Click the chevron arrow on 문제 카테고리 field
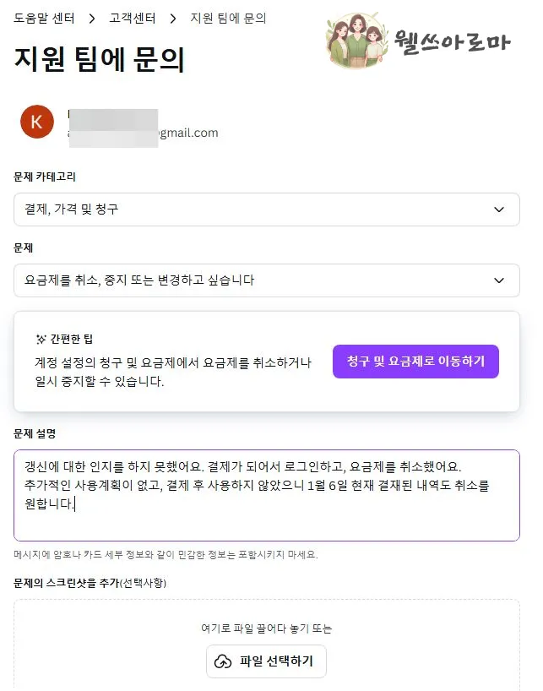The image size is (543, 691). pyautogui.click(x=499, y=209)
